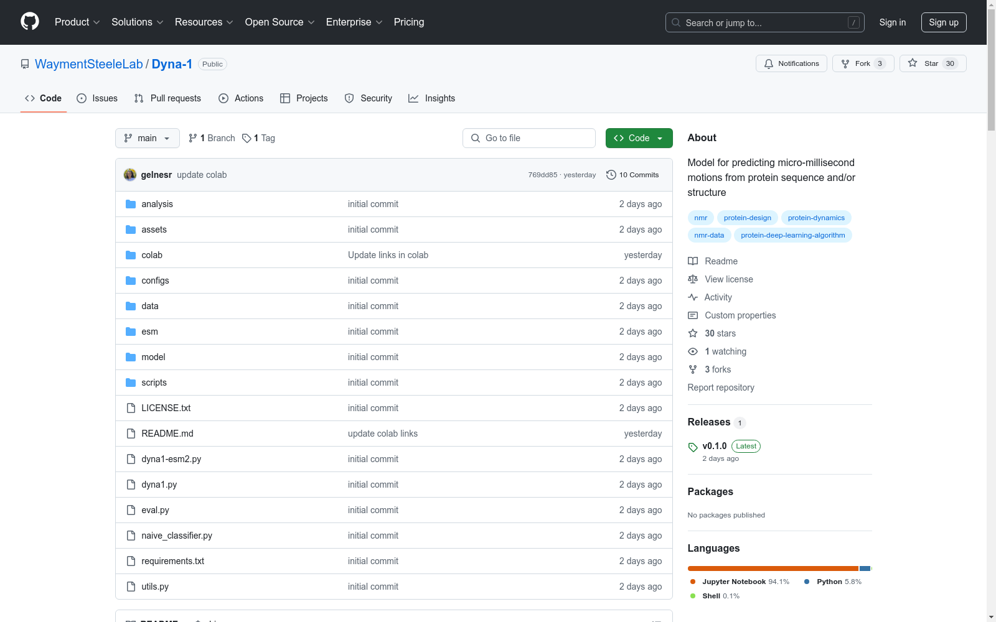Click the README.md file icon
The width and height of the screenshot is (996, 622).
pos(131,434)
